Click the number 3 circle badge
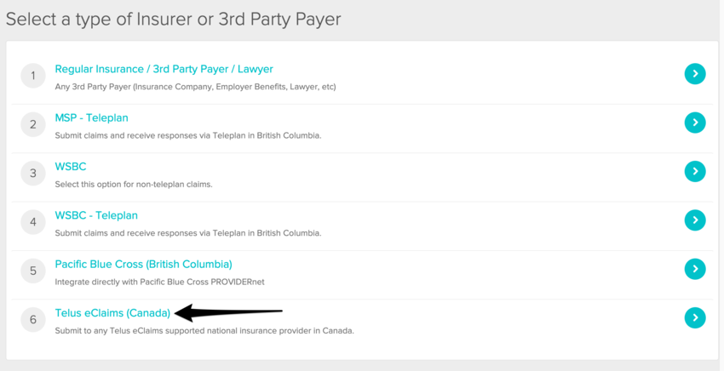 pyautogui.click(x=33, y=173)
